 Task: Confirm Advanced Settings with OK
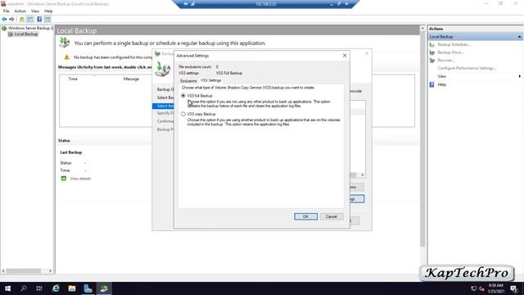pyautogui.click(x=305, y=216)
